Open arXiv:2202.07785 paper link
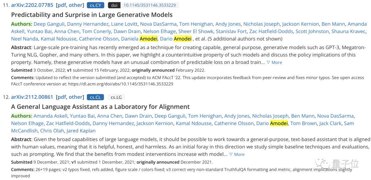Viewport: 371px width, 180px height. (x=32, y=5)
